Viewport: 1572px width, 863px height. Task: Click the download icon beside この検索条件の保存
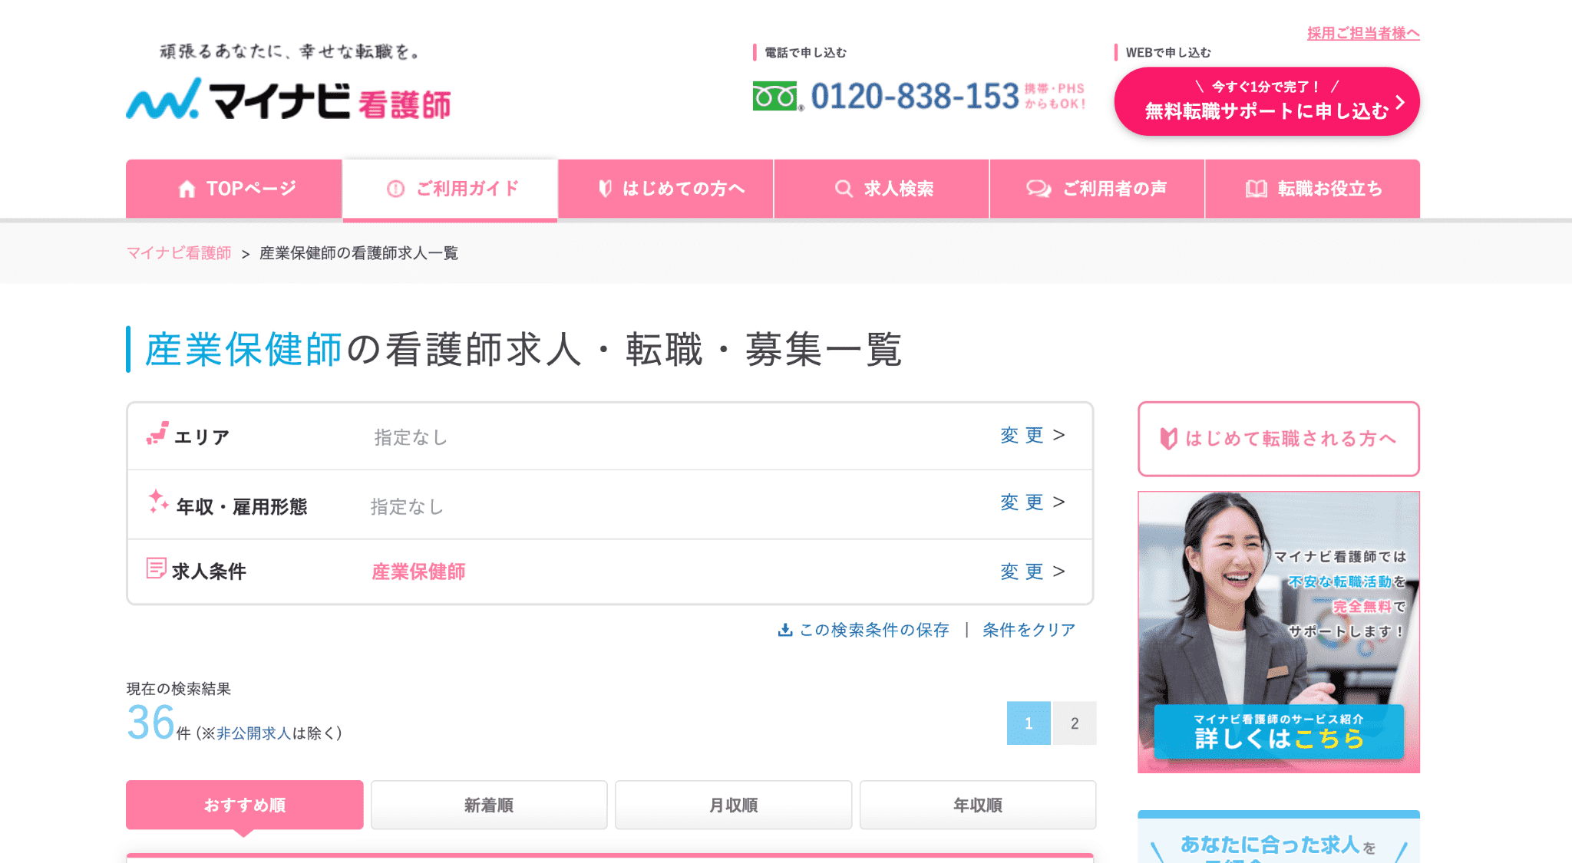784,630
